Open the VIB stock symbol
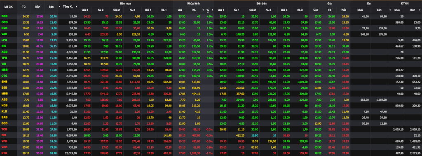Screen dimensions: 422x156 coord(4,64)
